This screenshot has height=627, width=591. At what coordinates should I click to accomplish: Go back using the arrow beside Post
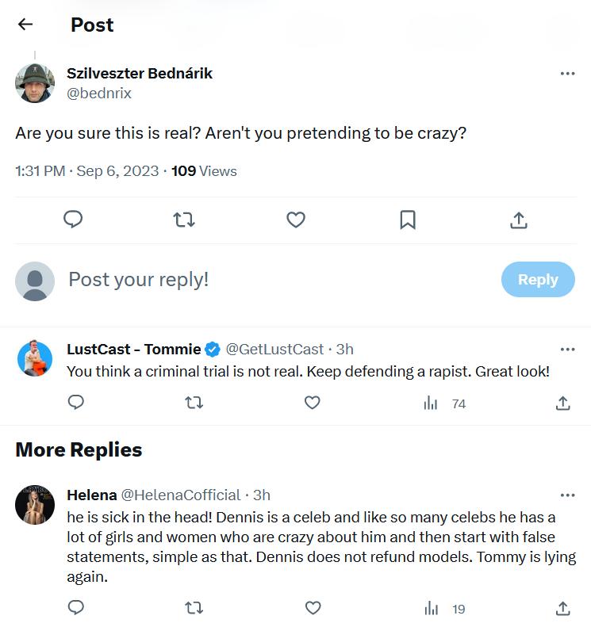click(25, 25)
